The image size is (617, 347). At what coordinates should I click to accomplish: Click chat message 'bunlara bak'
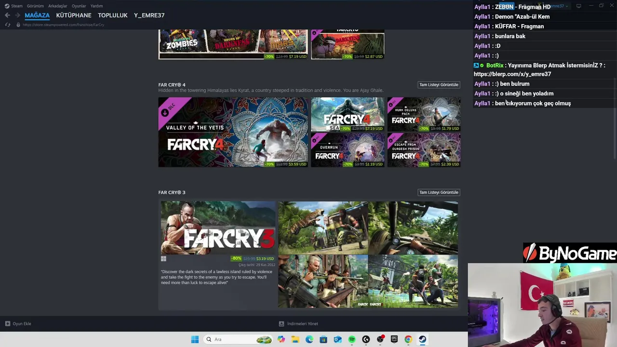tap(510, 36)
